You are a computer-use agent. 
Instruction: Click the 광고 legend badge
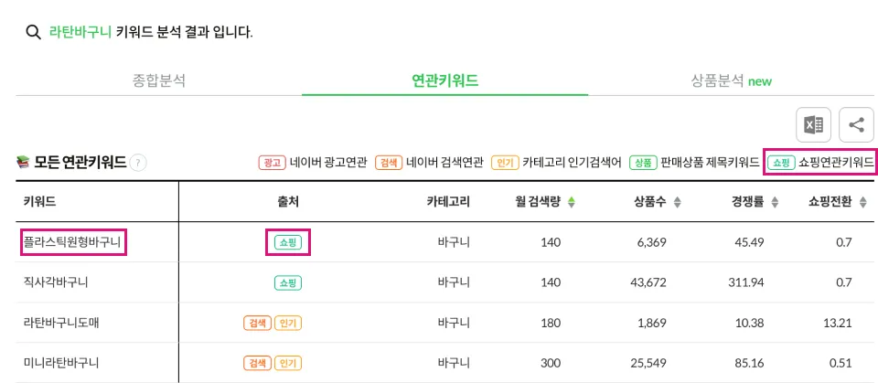[273, 163]
